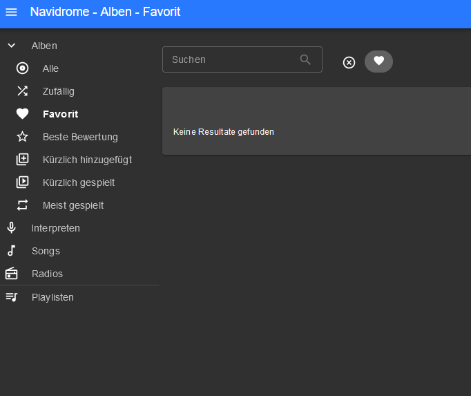Click the Meist gespielt repeat icon
This screenshot has width=471, height=396.
coord(23,205)
